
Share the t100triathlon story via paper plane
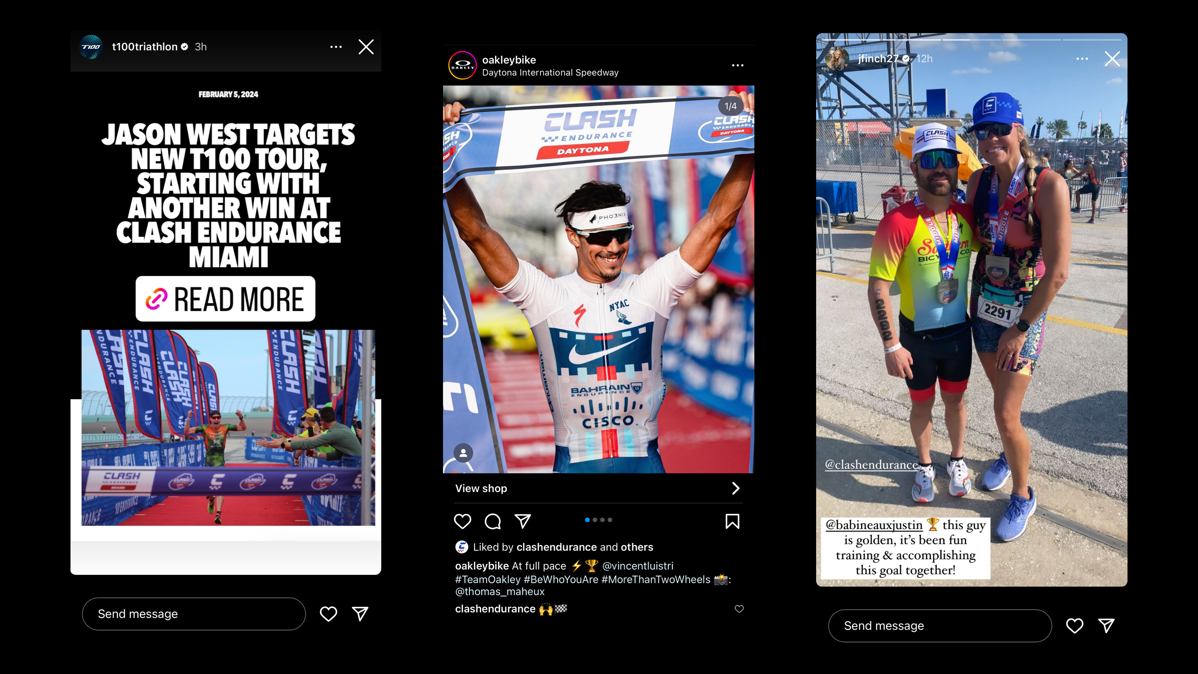[x=360, y=613]
